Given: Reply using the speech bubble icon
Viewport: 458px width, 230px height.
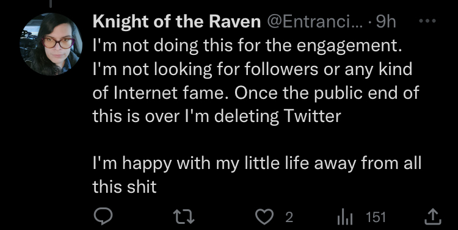Looking at the screenshot, I should (103, 217).
